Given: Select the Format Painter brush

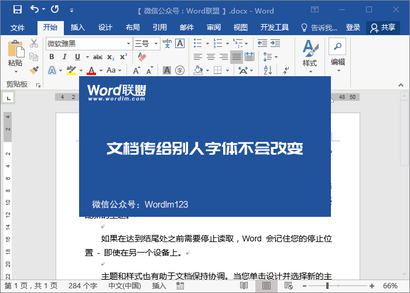Looking at the screenshot, I should (34, 70).
